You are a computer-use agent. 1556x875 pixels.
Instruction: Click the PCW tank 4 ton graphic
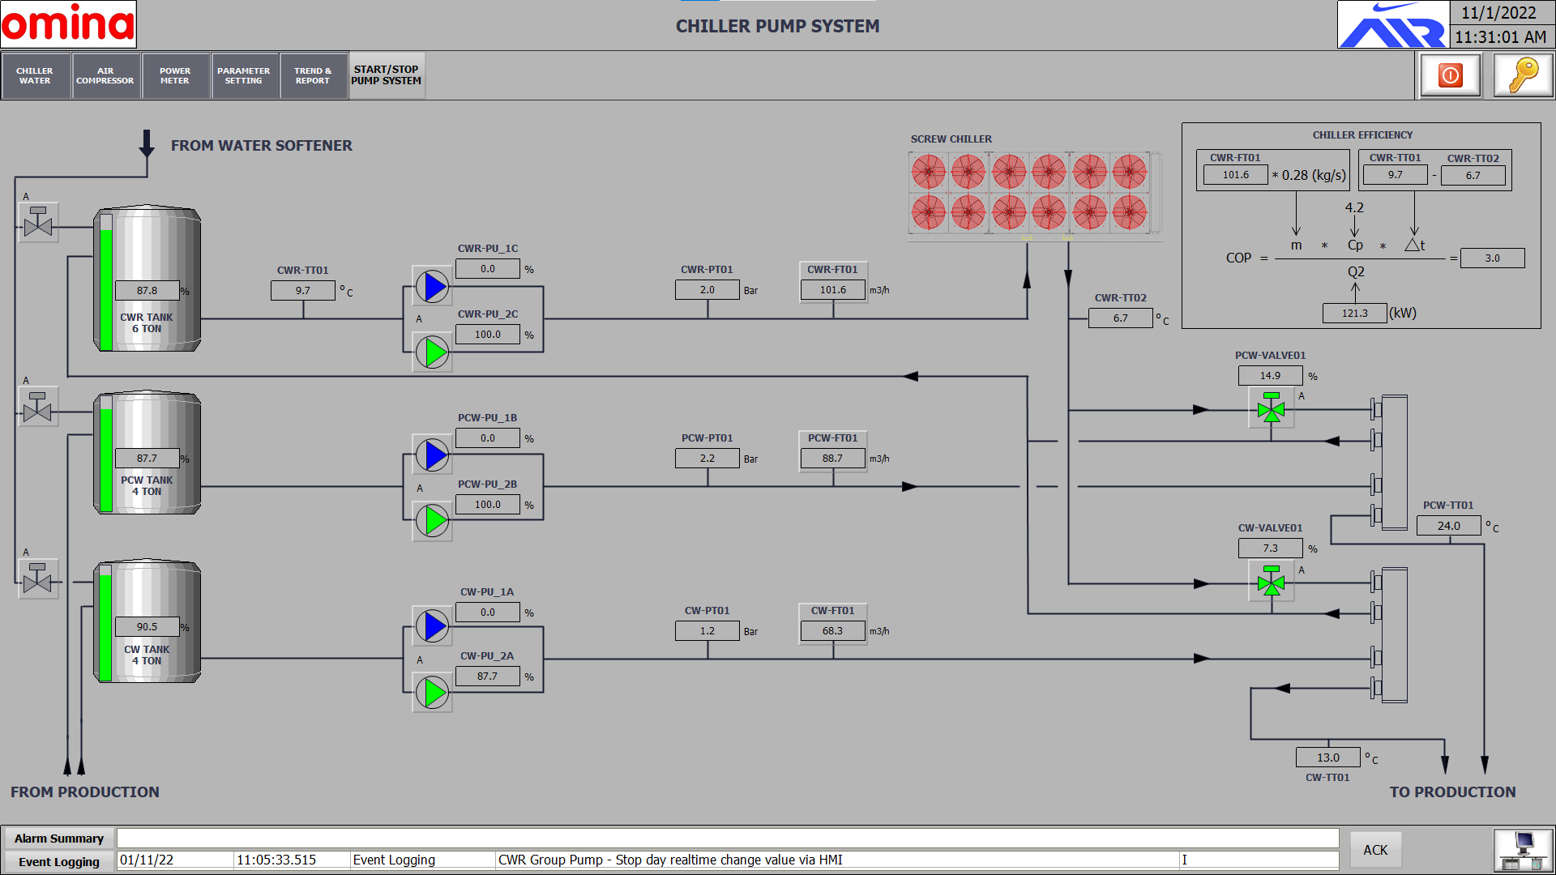pyautogui.click(x=147, y=453)
